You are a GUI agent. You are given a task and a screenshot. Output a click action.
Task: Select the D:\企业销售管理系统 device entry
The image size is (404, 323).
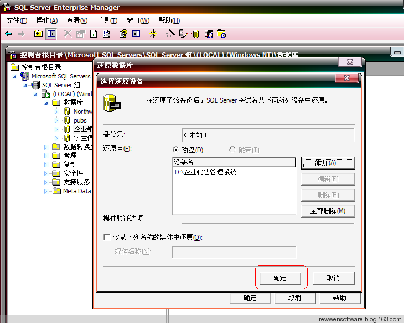(206, 172)
